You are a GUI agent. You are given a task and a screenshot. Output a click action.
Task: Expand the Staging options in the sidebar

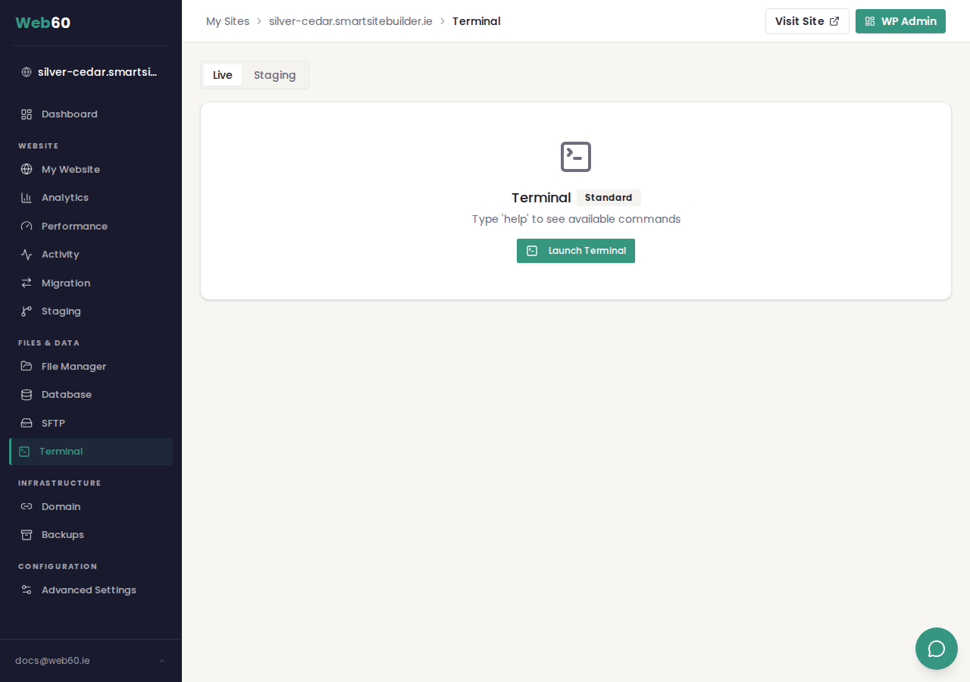click(x=61, y=311)
